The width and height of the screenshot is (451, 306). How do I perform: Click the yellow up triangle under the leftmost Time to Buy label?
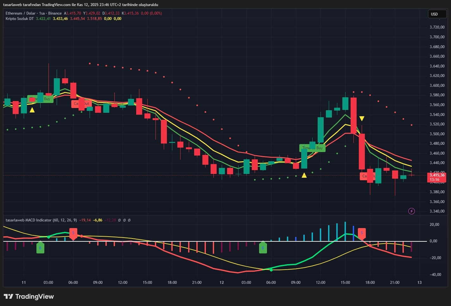[x=32, y=110]
